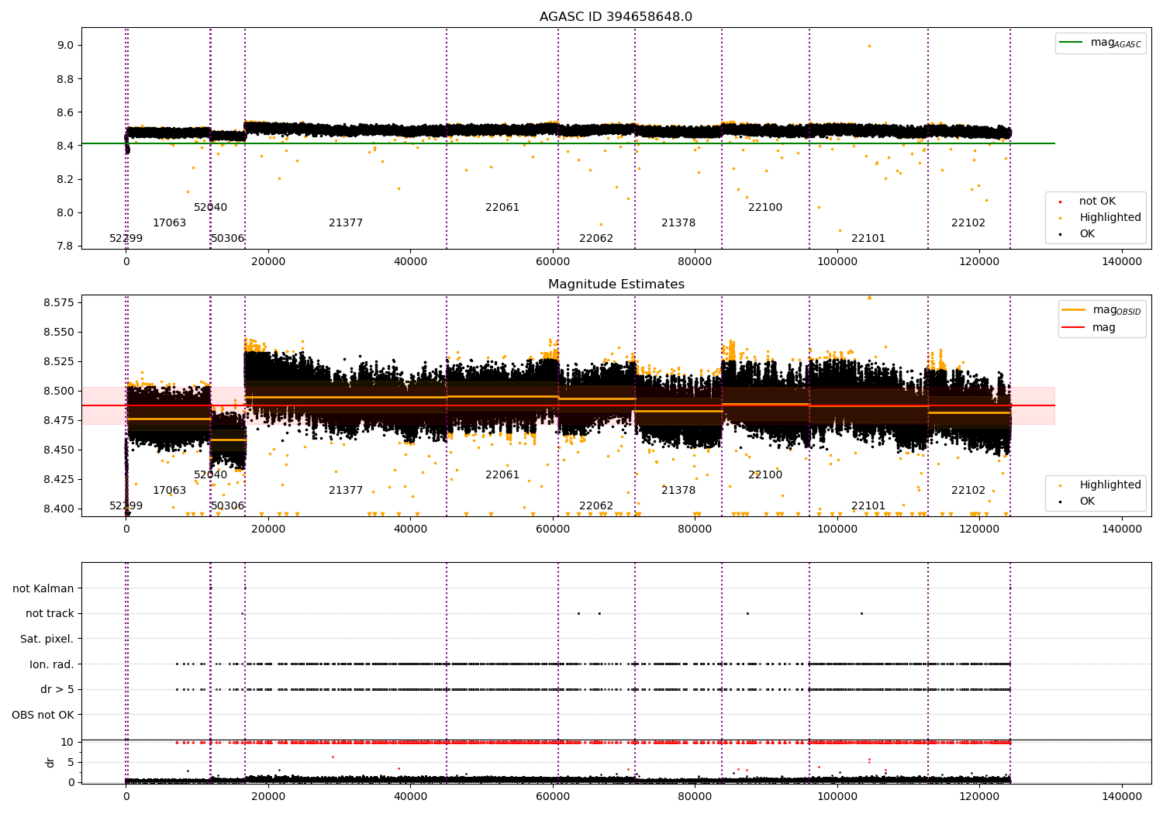Click the 60000 x-tick under the middle plot

click(553, 529)
